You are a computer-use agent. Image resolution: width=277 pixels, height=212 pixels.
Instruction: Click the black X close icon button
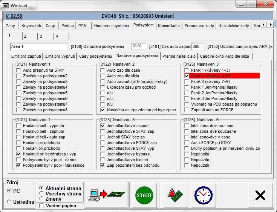click(260, 195)
